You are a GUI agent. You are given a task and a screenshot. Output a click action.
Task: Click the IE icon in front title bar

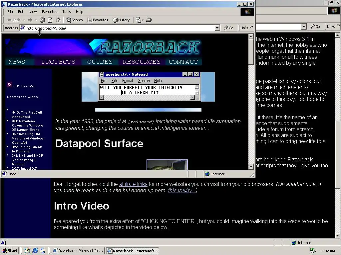pos(4,4)
